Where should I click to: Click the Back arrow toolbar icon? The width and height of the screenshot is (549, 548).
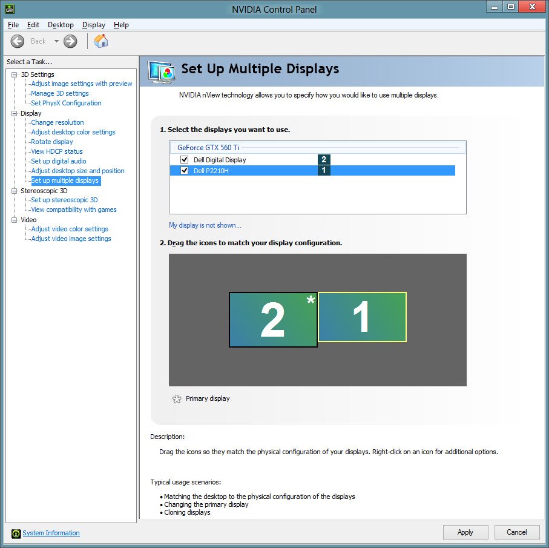tap(18, 41)
